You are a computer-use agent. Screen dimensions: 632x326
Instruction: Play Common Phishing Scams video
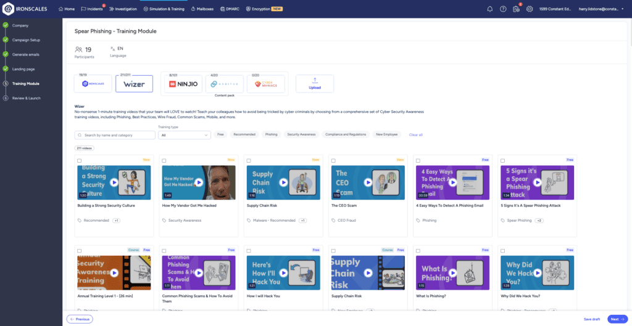(x=199, y=273)
